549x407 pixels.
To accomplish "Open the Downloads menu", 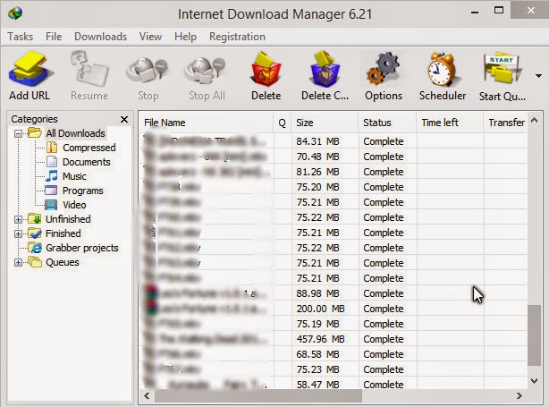I will (100, 37).
